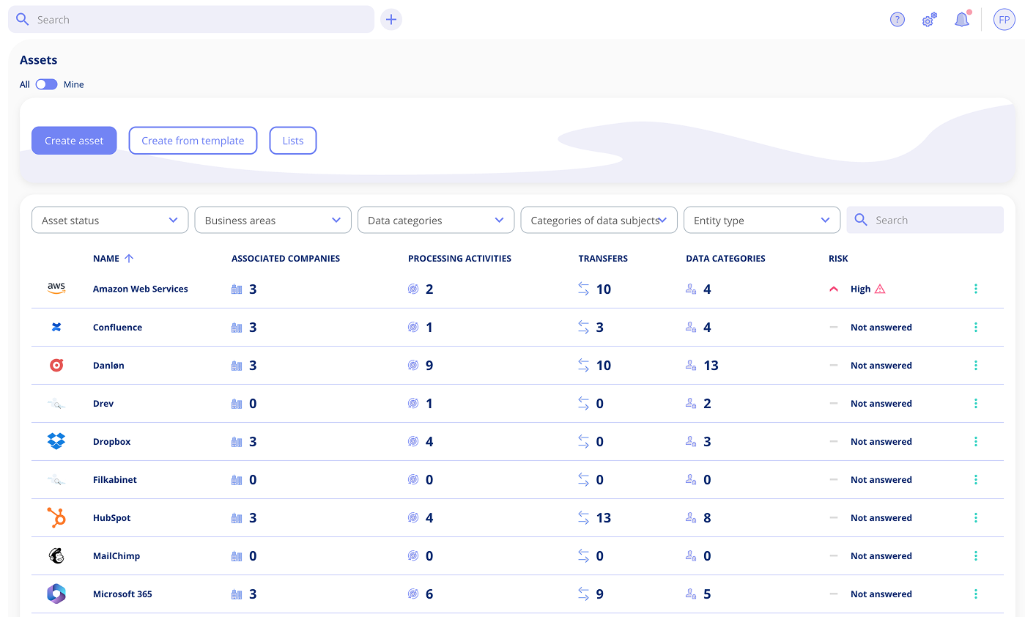
Task: Click the HubSpot sprocket icon
Action: [x=56, y=517]
